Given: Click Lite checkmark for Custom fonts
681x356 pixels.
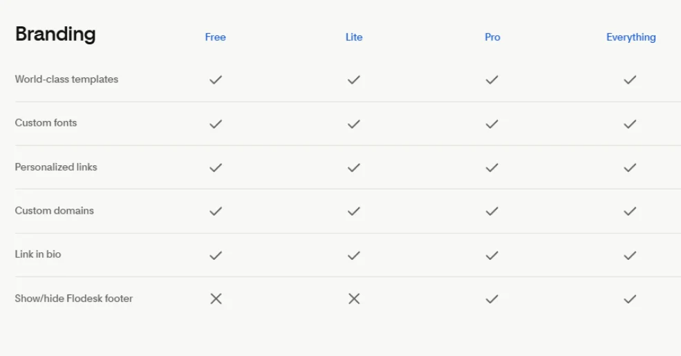Looking at the screenshot, I should point(354,124).
